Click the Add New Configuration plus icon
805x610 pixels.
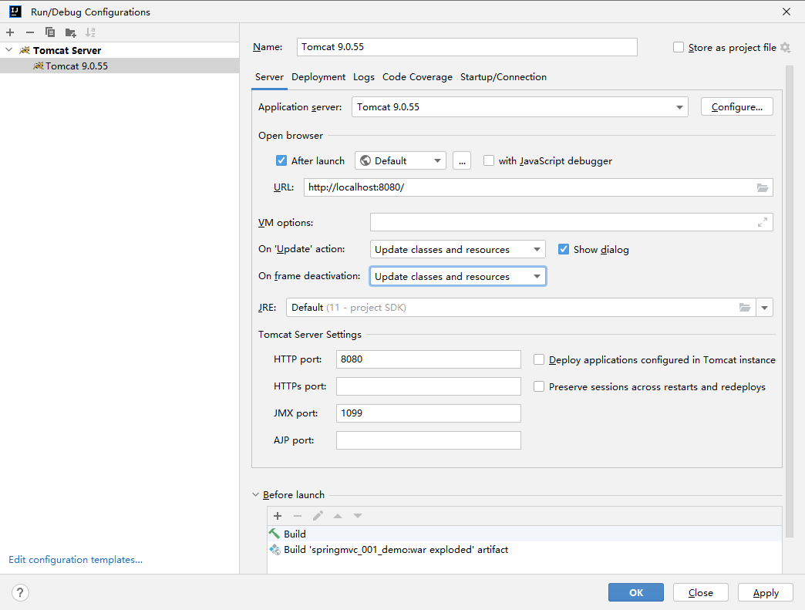click(x=10, y=32)
